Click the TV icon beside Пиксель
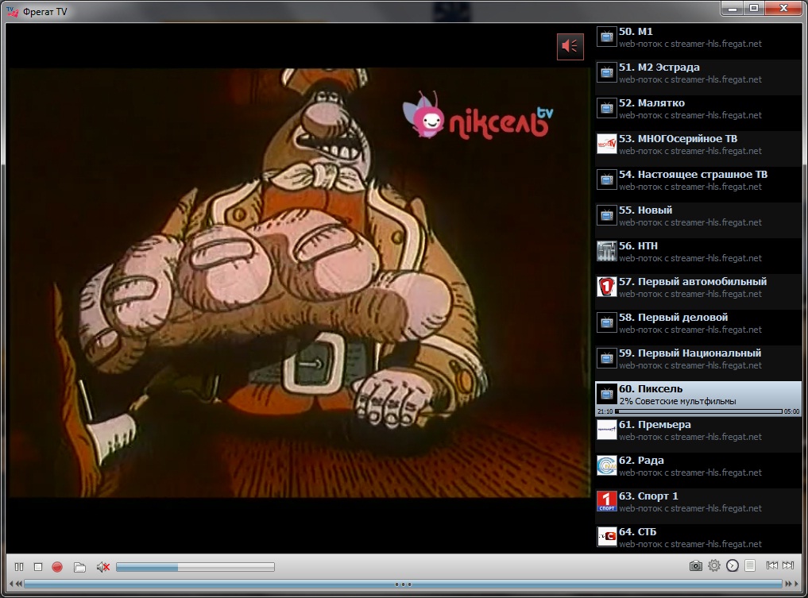808x598 pixels. click(606, 395)
